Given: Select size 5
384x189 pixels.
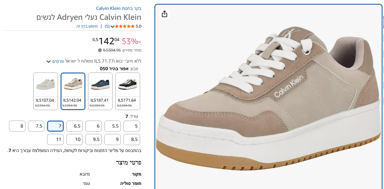Looking at the screenshot, I should 132,126.
